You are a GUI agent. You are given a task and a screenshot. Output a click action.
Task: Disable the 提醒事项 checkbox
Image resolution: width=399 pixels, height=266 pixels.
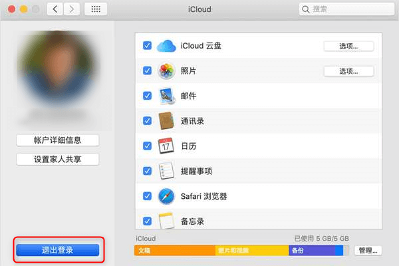pos(147,171)
